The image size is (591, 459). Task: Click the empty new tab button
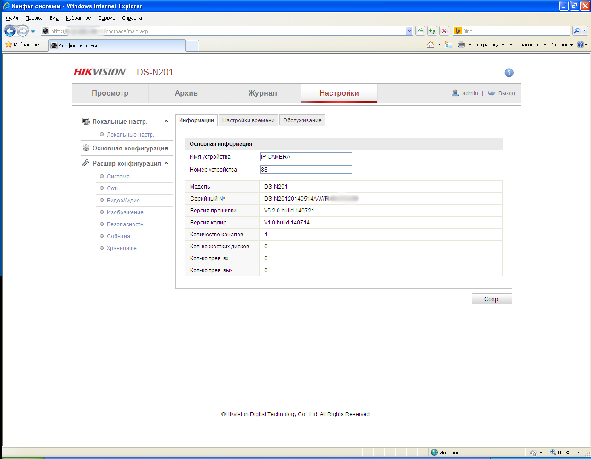pos(192,46)
